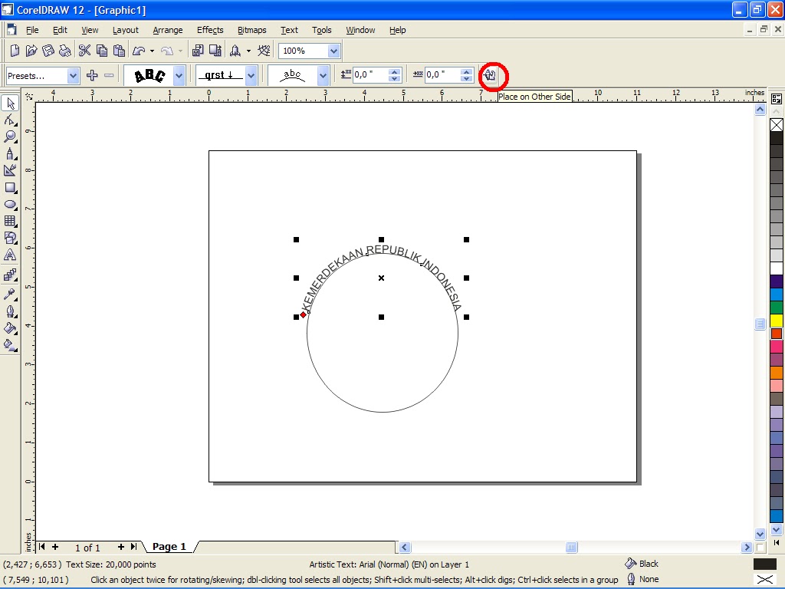Open the Arrange menu

tap(168, 30)
